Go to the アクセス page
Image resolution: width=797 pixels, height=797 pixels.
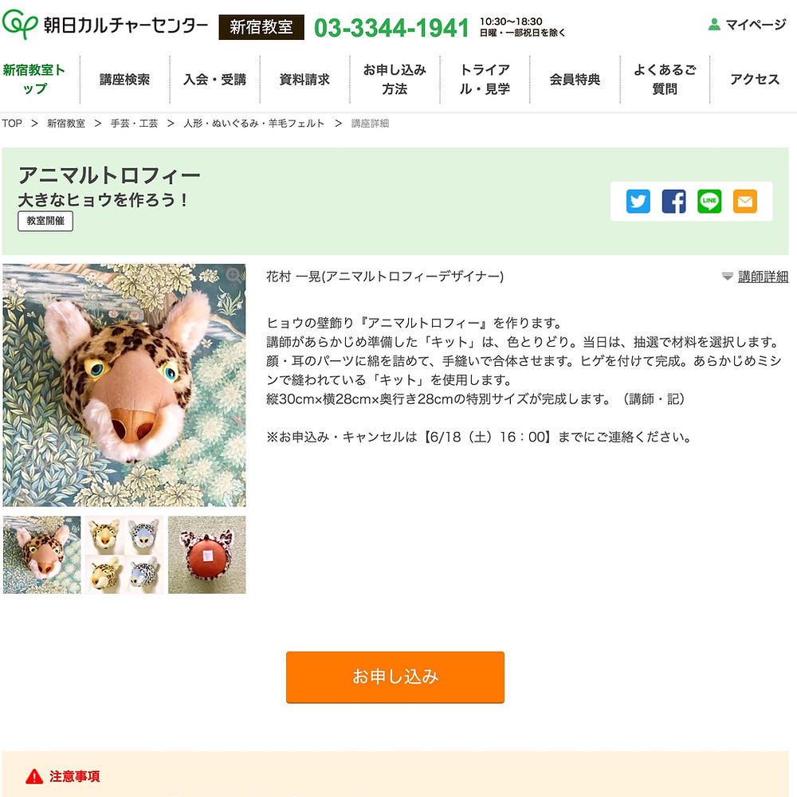(x=754, y=79)
